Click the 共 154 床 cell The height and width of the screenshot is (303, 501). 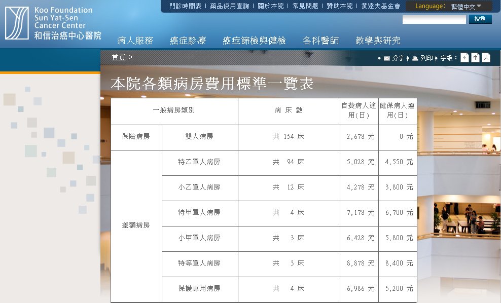(x=289, y=138)
